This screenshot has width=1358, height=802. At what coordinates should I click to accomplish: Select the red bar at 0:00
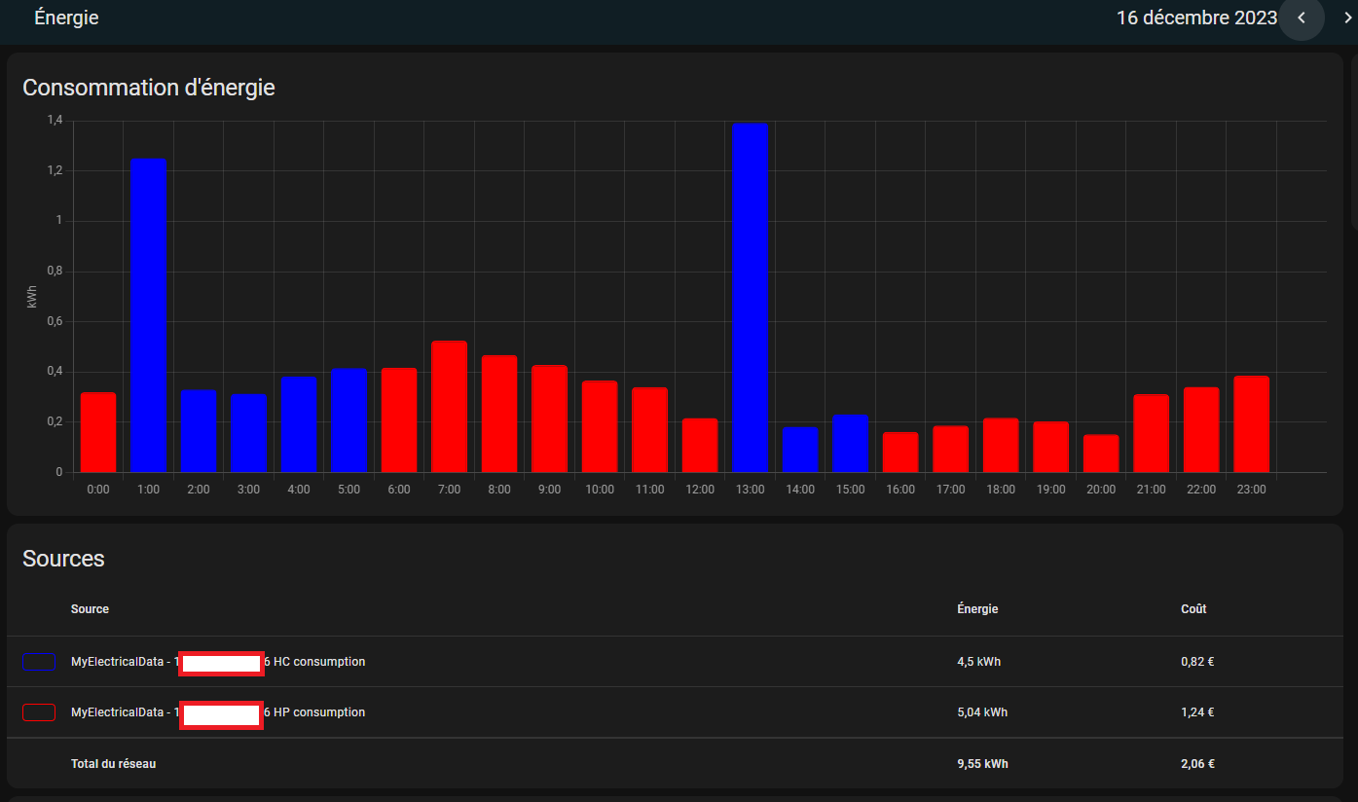[98, 432]
